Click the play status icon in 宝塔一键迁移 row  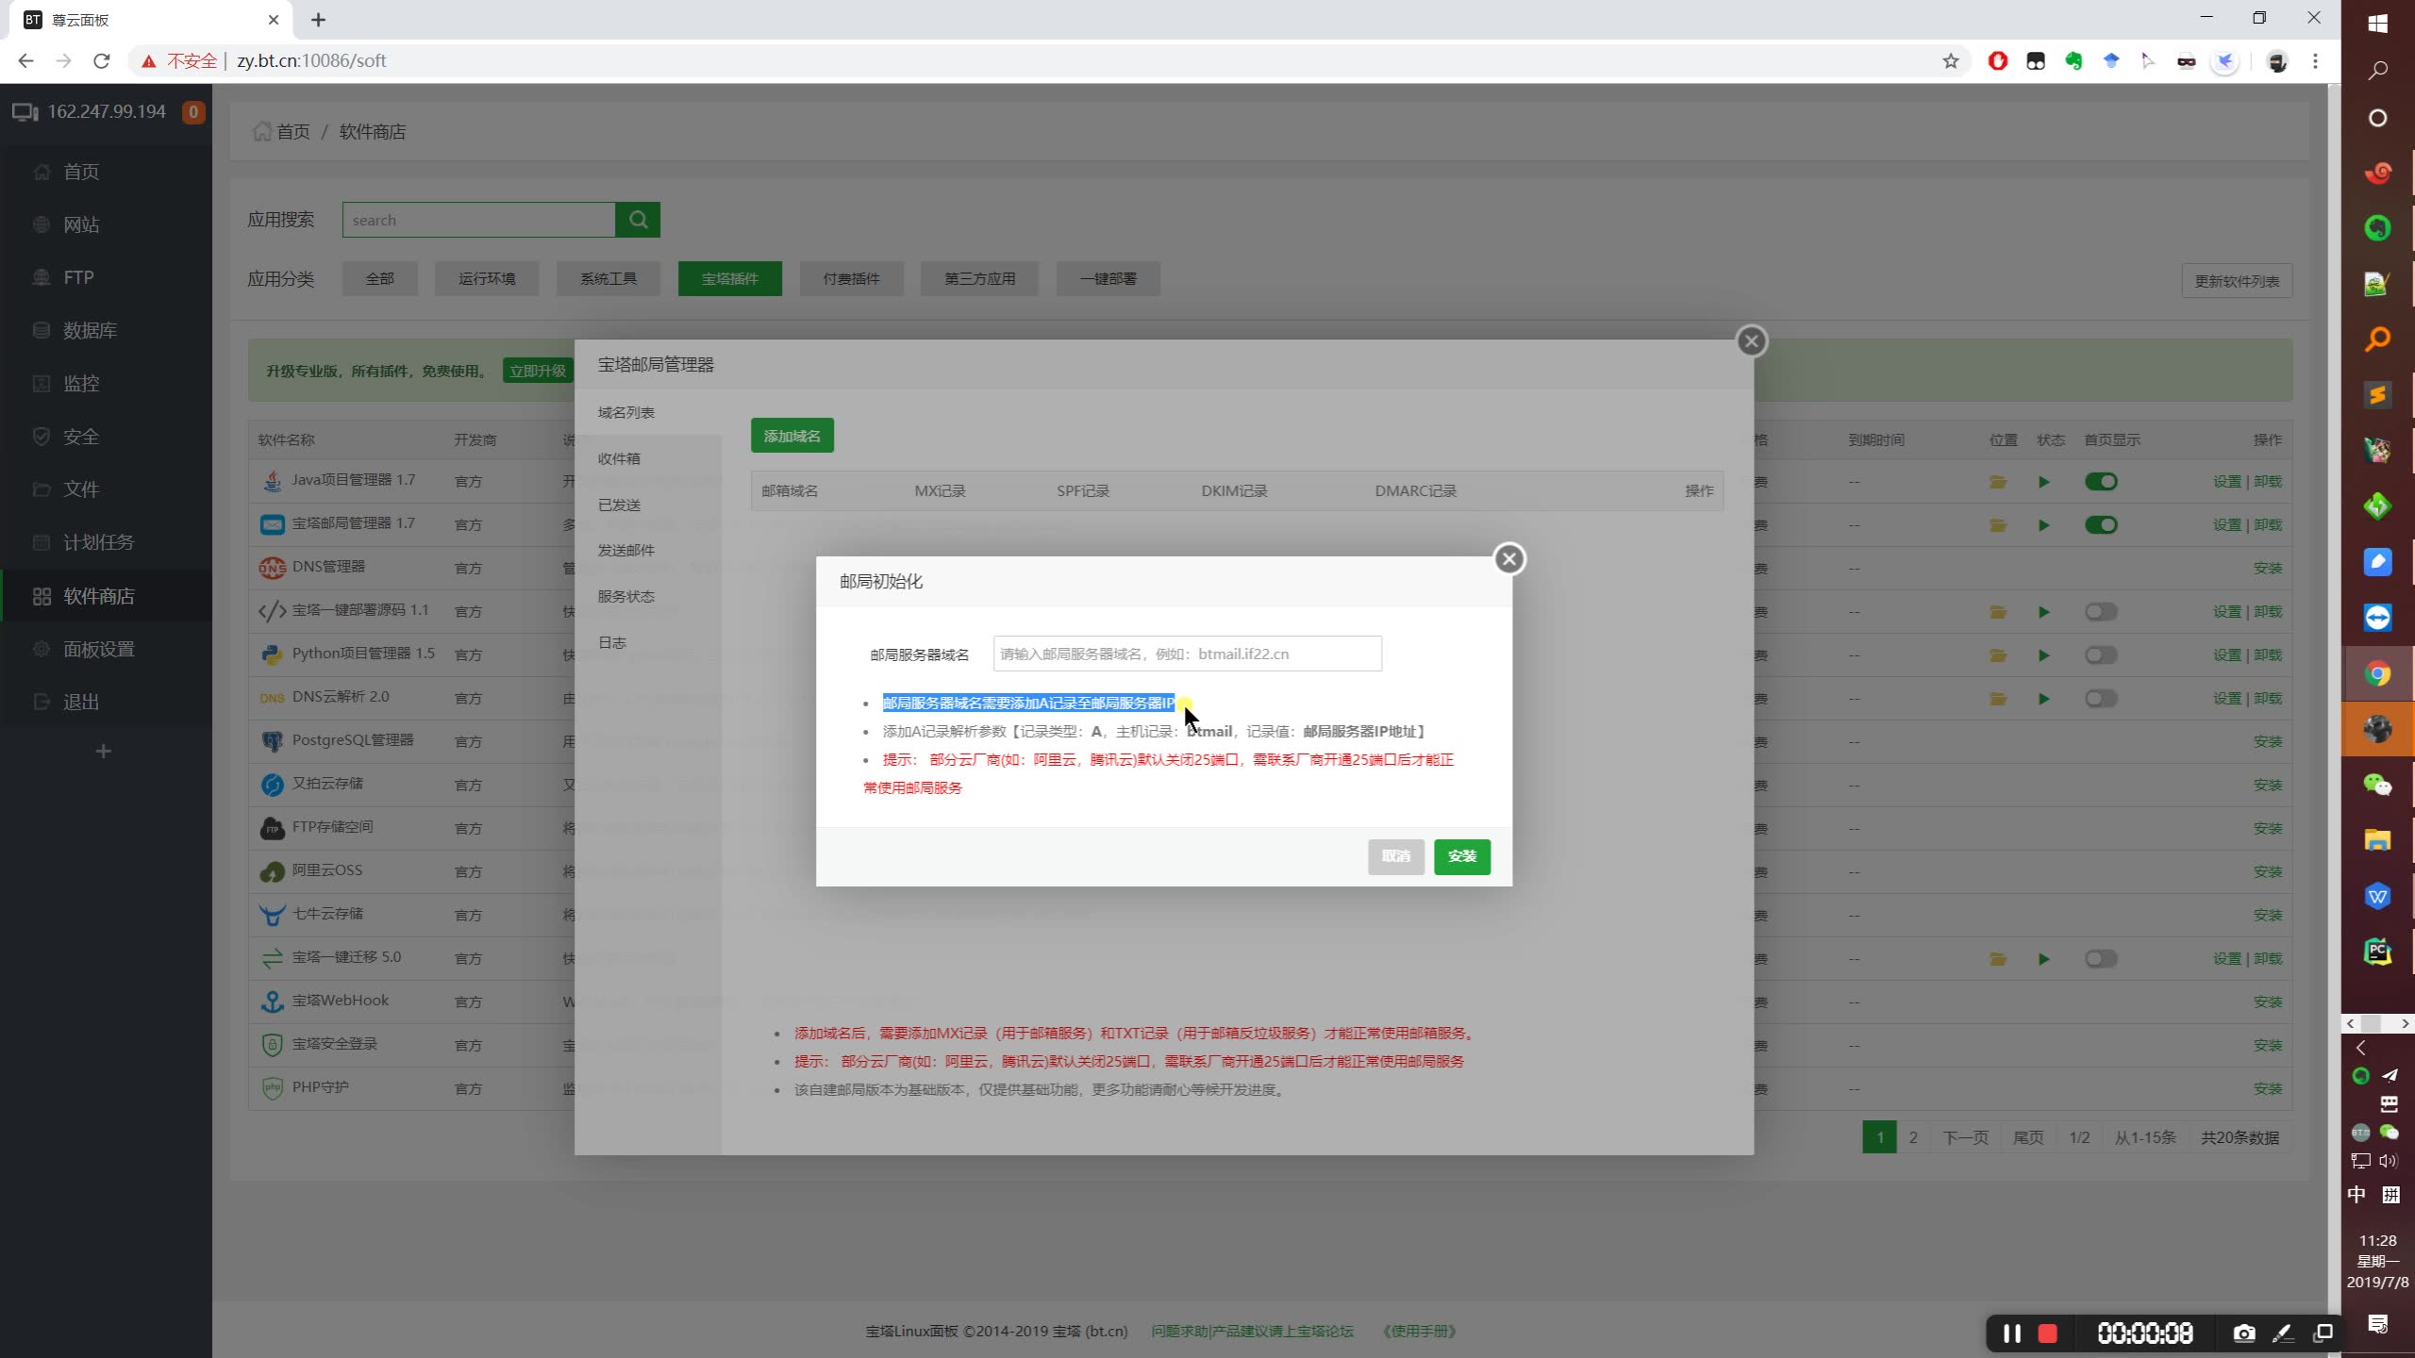pos(2043,959)
